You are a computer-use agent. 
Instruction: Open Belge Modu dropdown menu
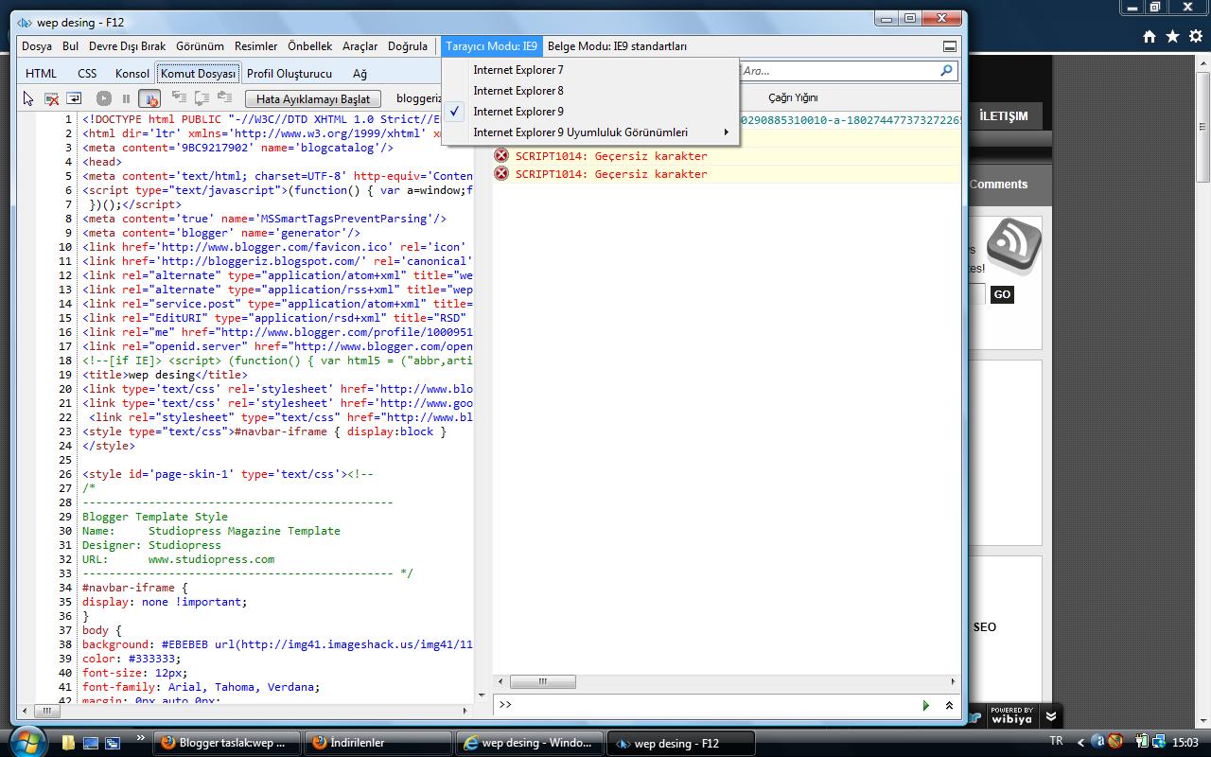coord(617,46)
